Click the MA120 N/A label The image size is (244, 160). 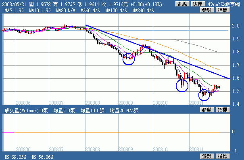tap(116, 11)
